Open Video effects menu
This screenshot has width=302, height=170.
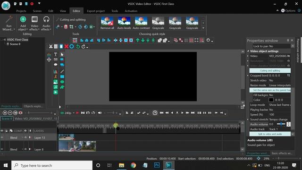pyautogui.click(x=34, y=23)
